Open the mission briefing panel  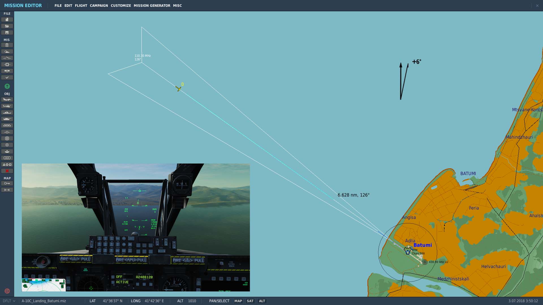(7, 45)
